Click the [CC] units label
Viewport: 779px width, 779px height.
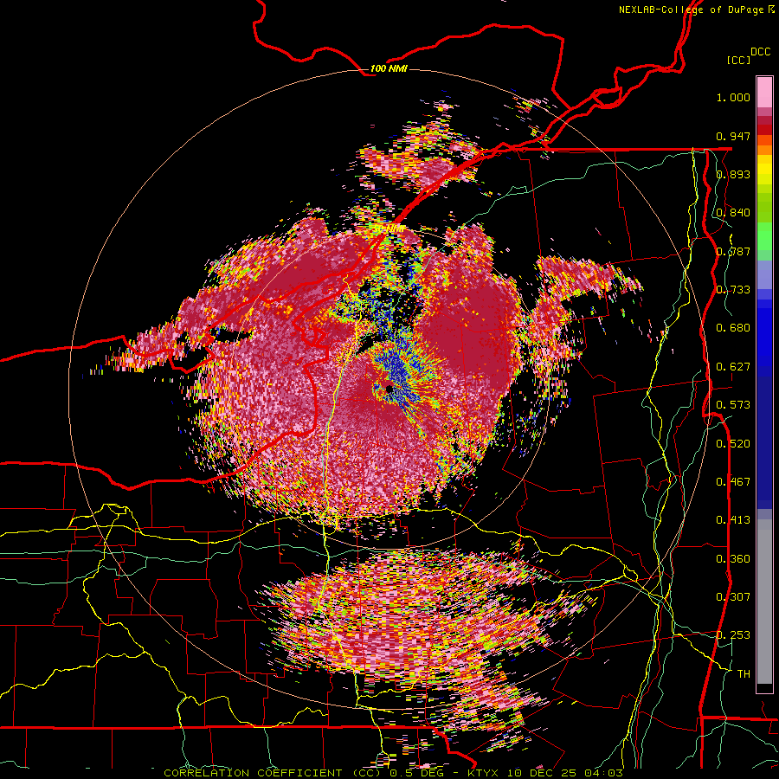click(x=738, y=60)
